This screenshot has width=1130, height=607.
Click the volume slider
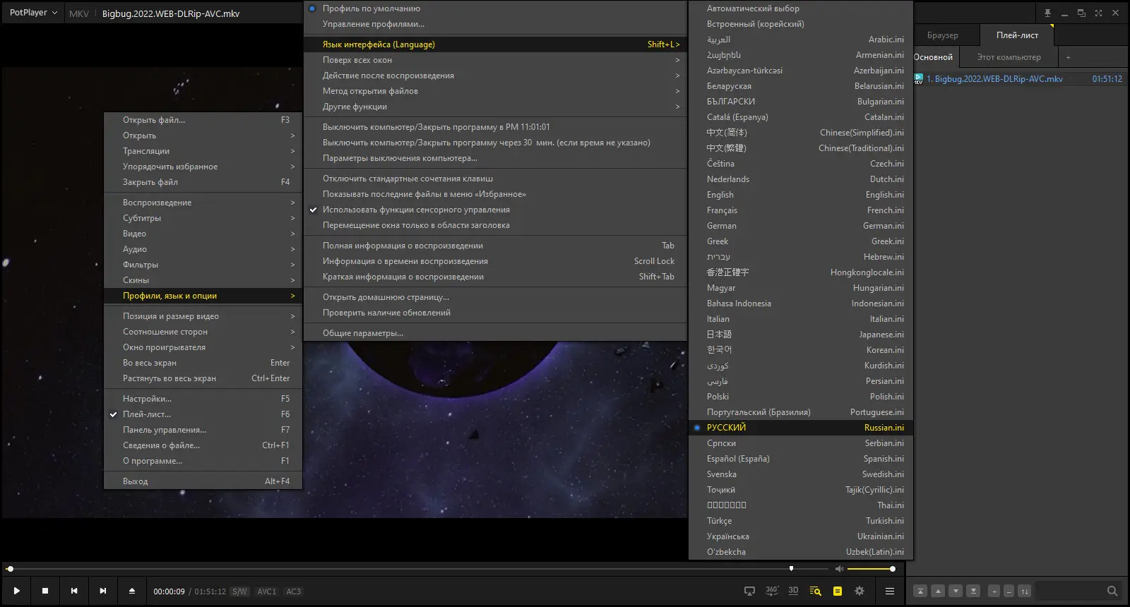870,569
